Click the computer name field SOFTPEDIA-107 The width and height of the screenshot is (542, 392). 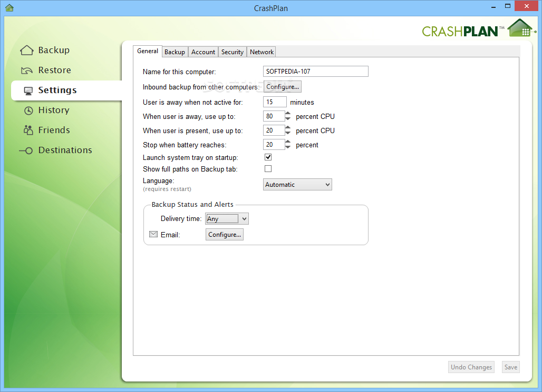316,72
